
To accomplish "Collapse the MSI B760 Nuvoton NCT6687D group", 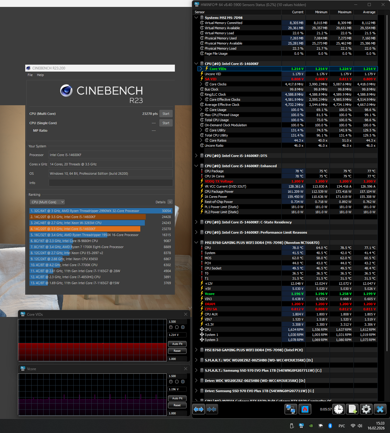I will [x=196, y=243].
